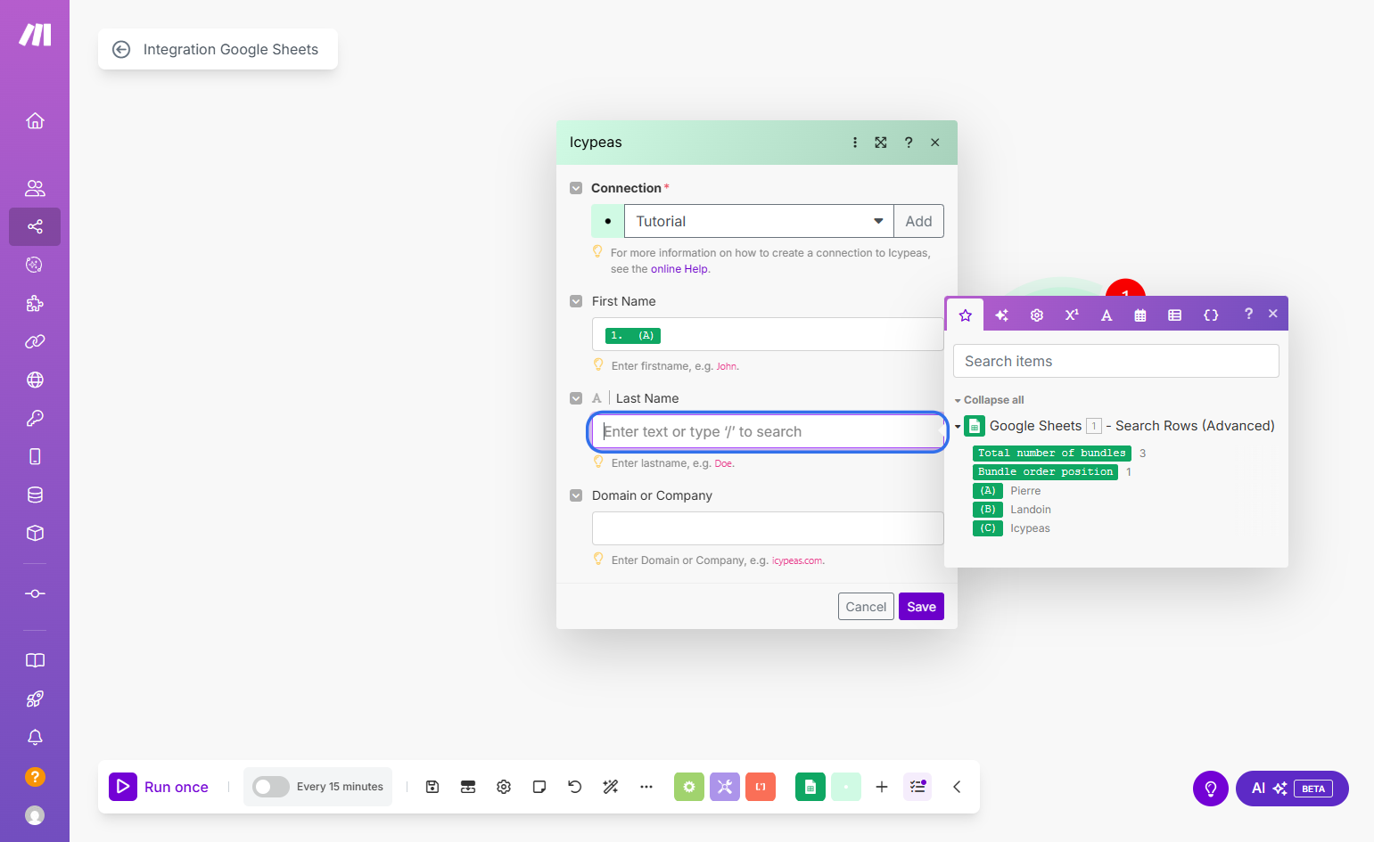
Task: Switch to the date functions calendar tab
Action: (1140, 315)
